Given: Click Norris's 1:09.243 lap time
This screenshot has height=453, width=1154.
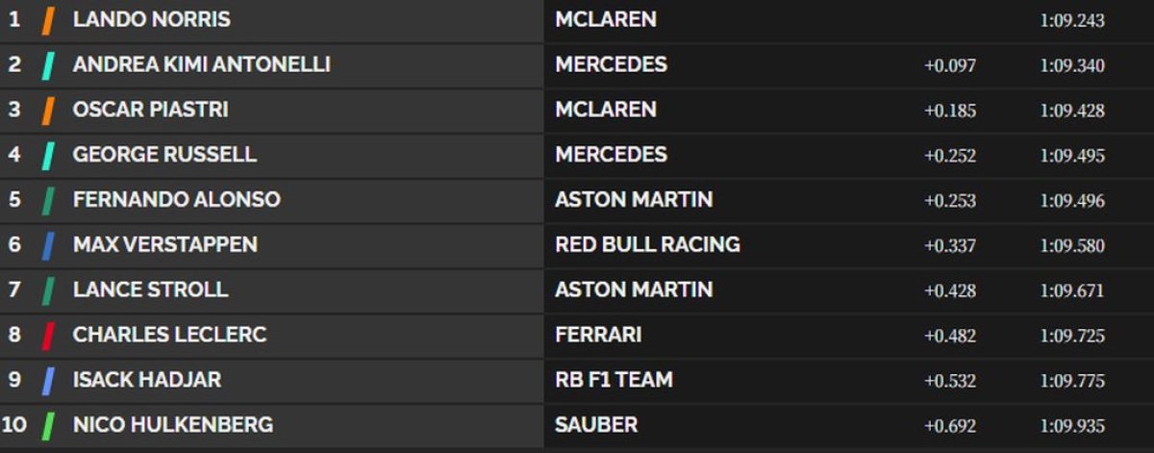Looking at the screenshot, I should 1072,21.
